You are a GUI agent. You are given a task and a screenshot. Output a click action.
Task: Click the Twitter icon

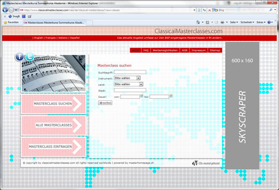point(29,56)
